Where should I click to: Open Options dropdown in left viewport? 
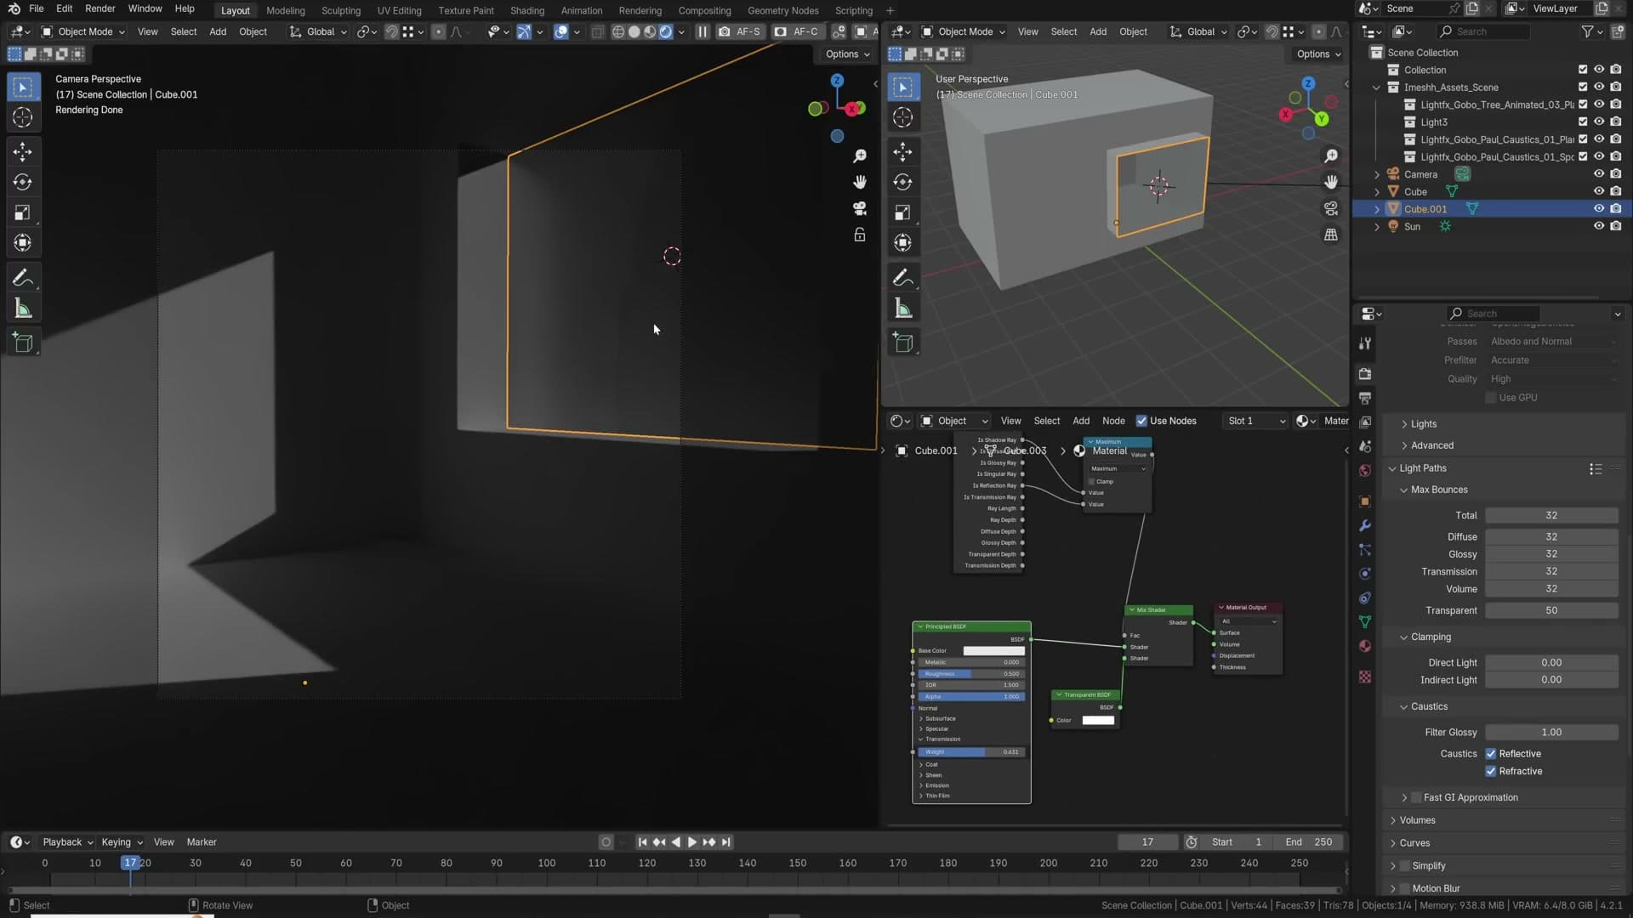point(847,54)
